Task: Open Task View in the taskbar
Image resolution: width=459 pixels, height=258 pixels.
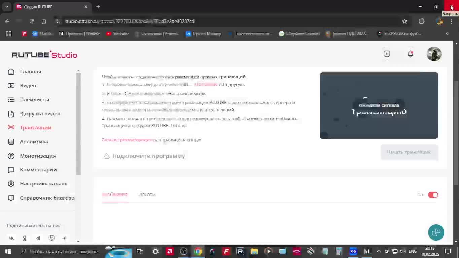Action: click(x=140, y=251)
